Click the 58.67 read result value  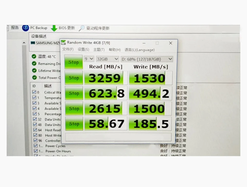[107, 124]
